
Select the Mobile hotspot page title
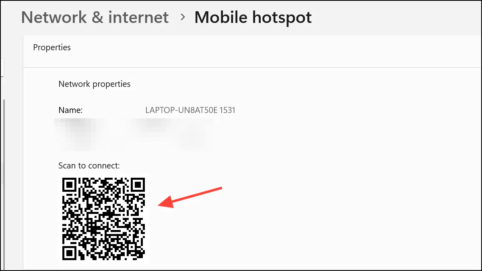coord(253,17)
